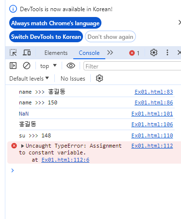Open source link Ex01.html:83
Viewport: 181px width, 219px height.
(154, 92)
